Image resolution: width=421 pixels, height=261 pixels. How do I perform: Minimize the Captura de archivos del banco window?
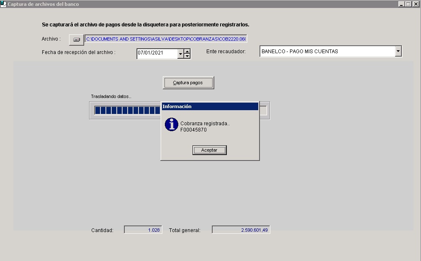point(401,4)
